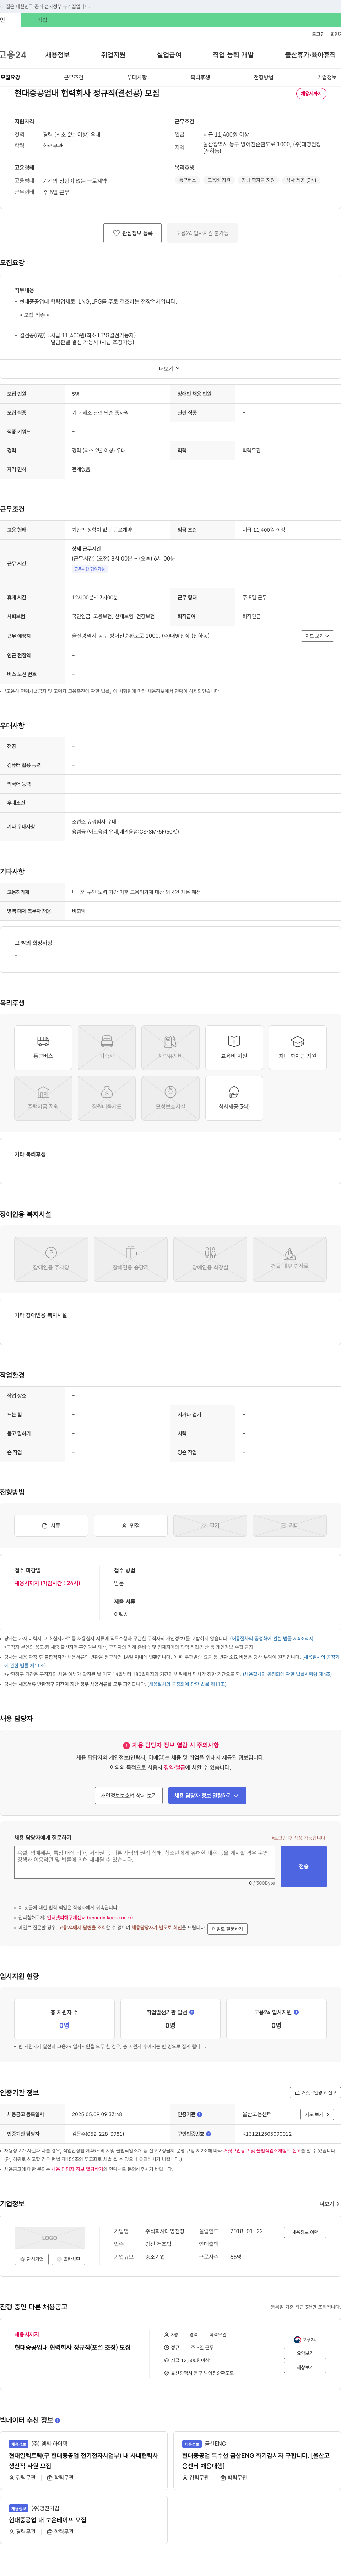Select the green 기업 tab at top
Viewport: 341px width, 2576px height.
pyautogui.click(x=42, y=20)
